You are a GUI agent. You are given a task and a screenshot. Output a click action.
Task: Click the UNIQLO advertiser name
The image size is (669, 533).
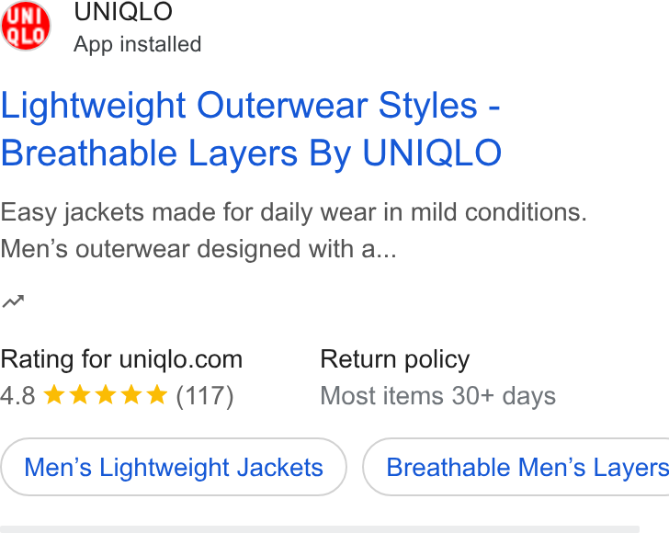123,12
